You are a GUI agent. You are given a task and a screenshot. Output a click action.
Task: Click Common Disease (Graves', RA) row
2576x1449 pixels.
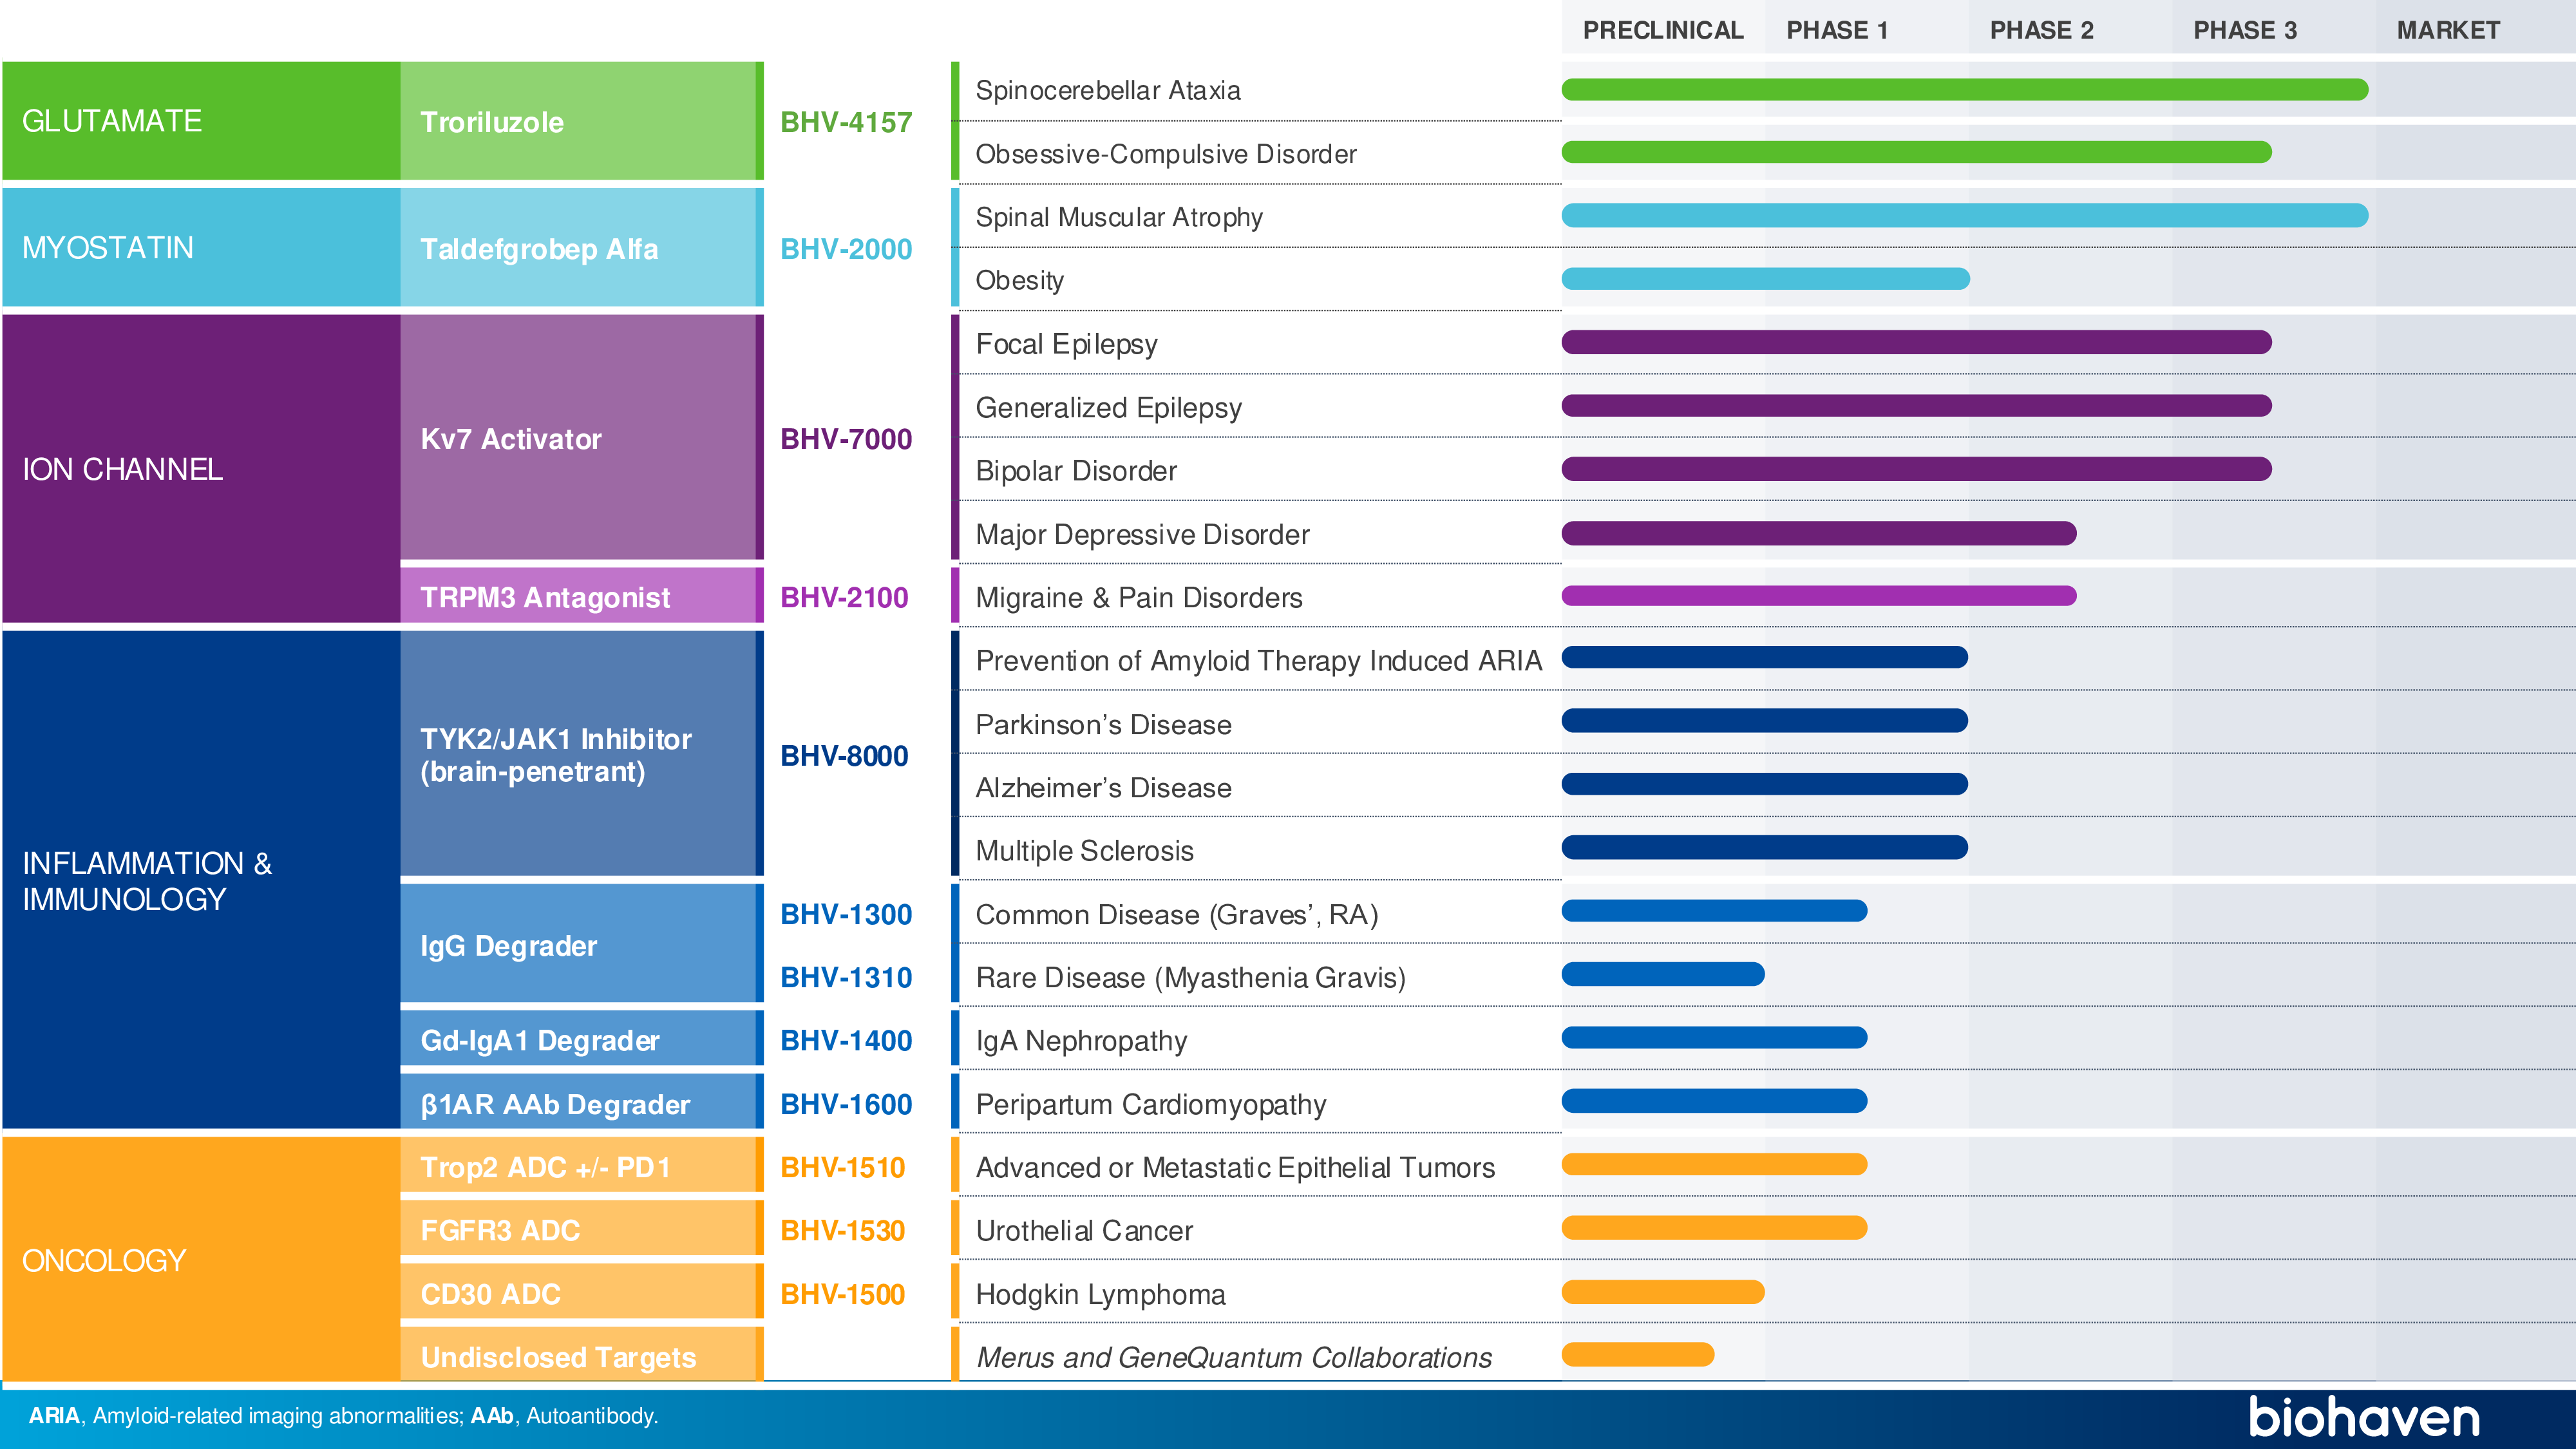pyautogui.click(x=1177, y=914)
